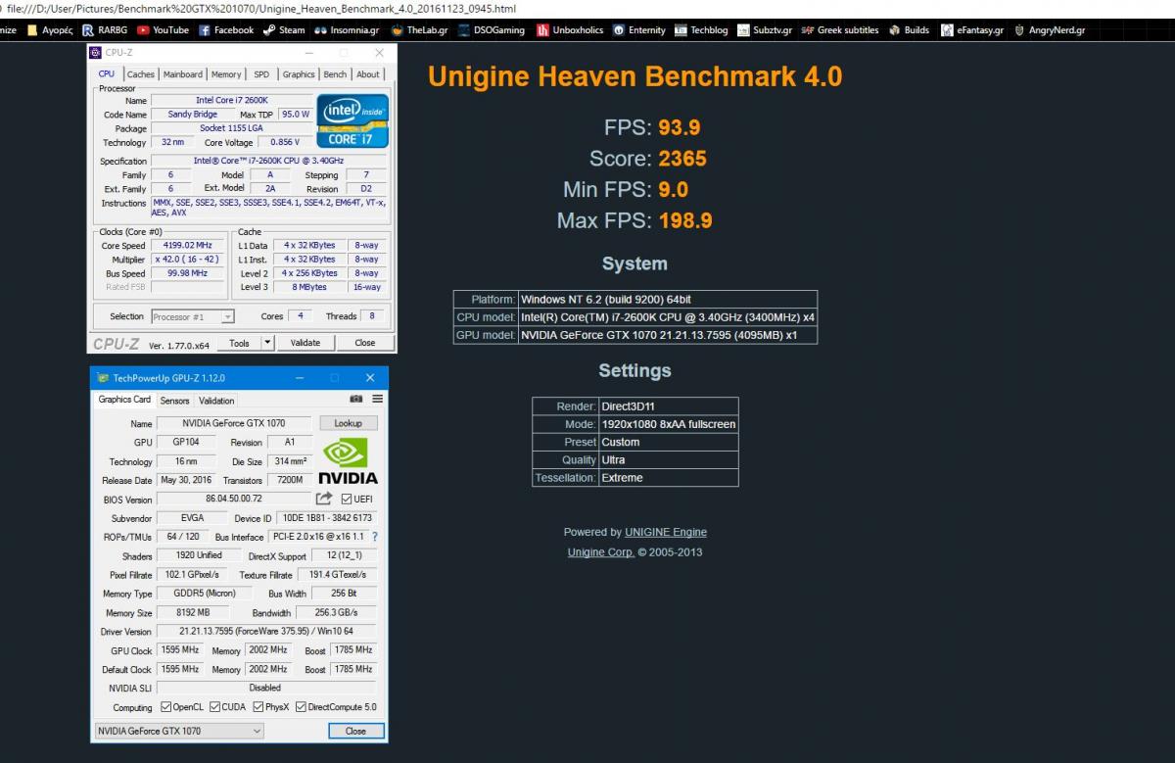The image size is (1175, 763).
Task: Toggle the DirectCompute 5.0 checkbox
Action: [301, 706]
